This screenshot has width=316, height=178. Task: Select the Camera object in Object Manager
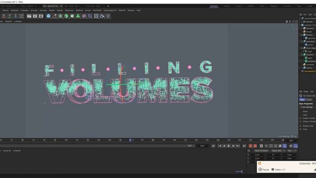coord(309,22)
